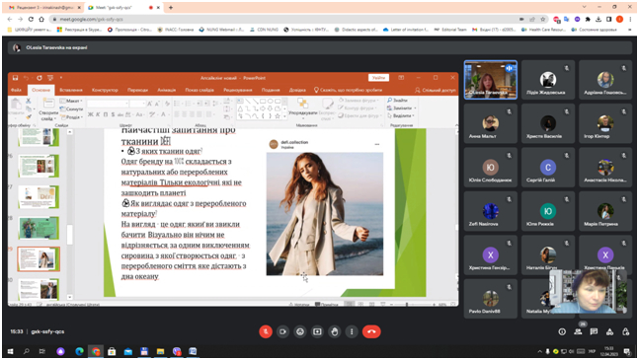Toggle the camera button in Meet

click(282, 331)
